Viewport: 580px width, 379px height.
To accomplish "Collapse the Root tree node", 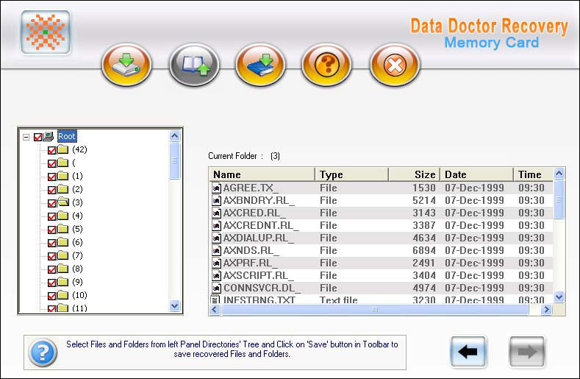I will click(x=26, y=136).
